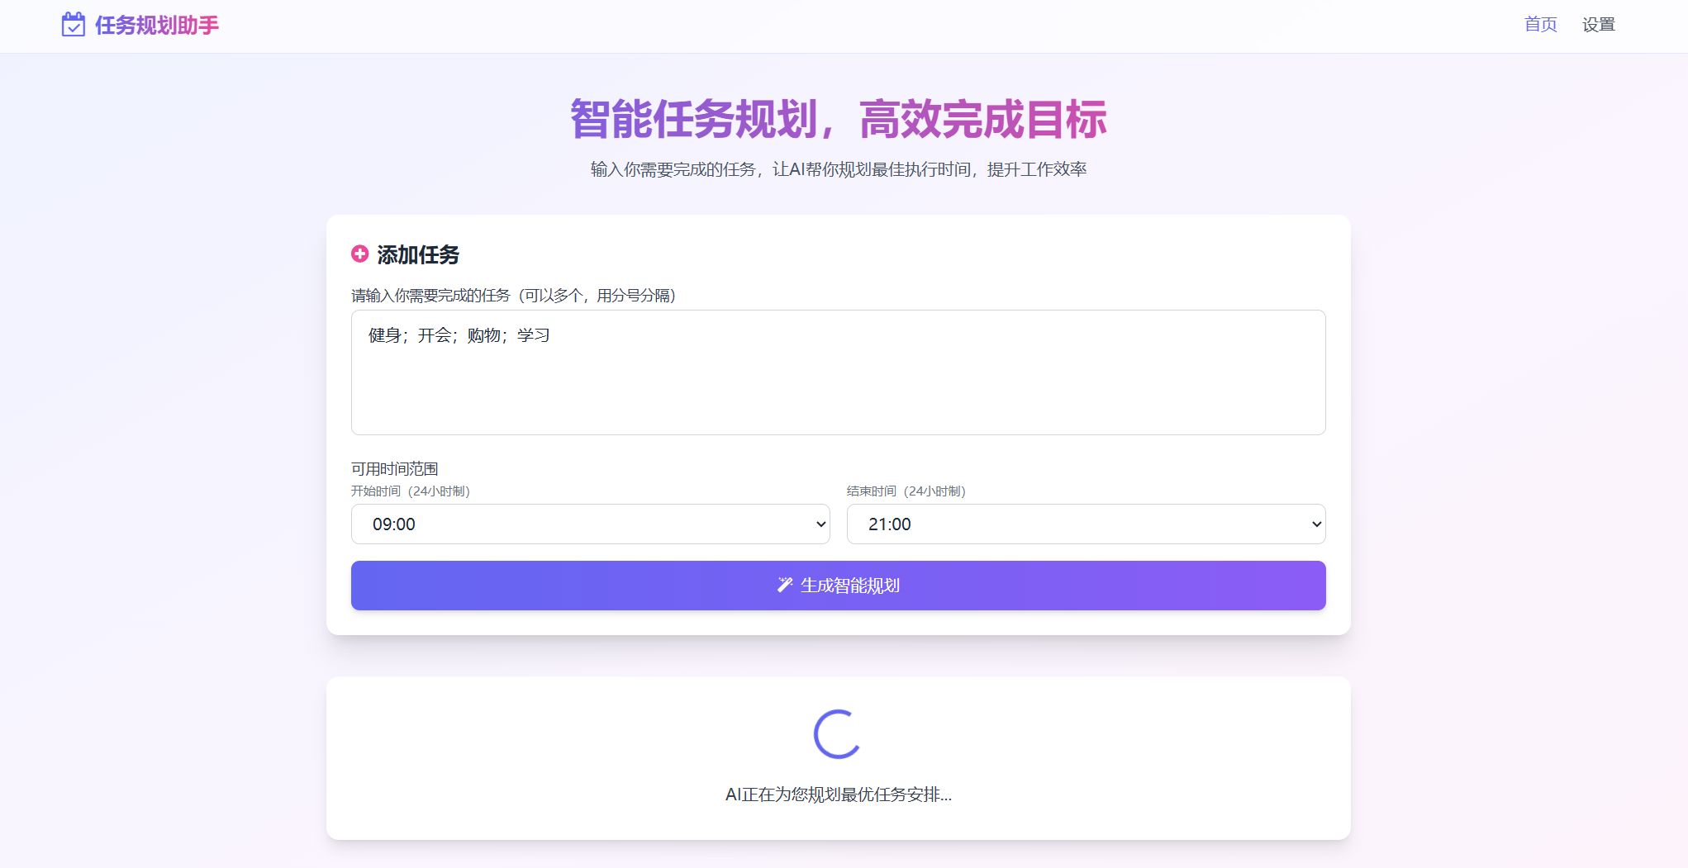Viewport: 1688px width, 868px height.
Task: Click the 任务规划助手 brand title
Action: click(157, 26)
